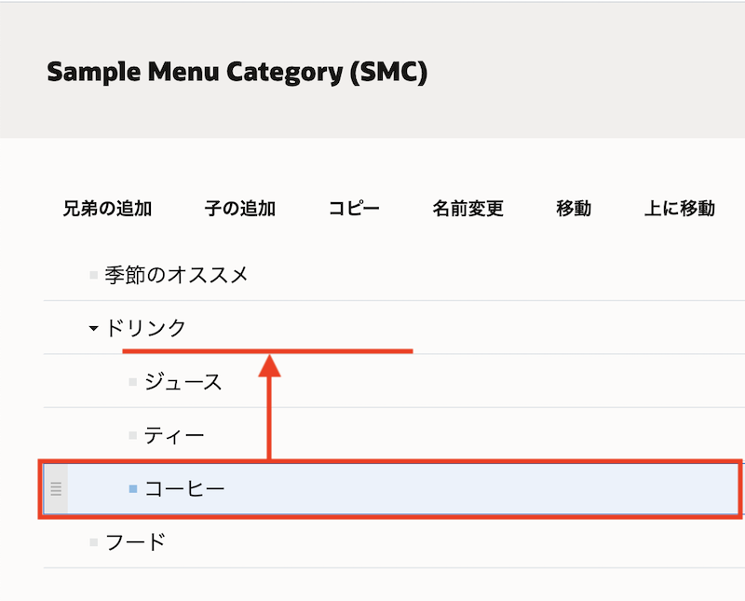This screenshot has height=601, width=745.
Task: Select the ティー label under ドリンク
Action: point(174,435)
